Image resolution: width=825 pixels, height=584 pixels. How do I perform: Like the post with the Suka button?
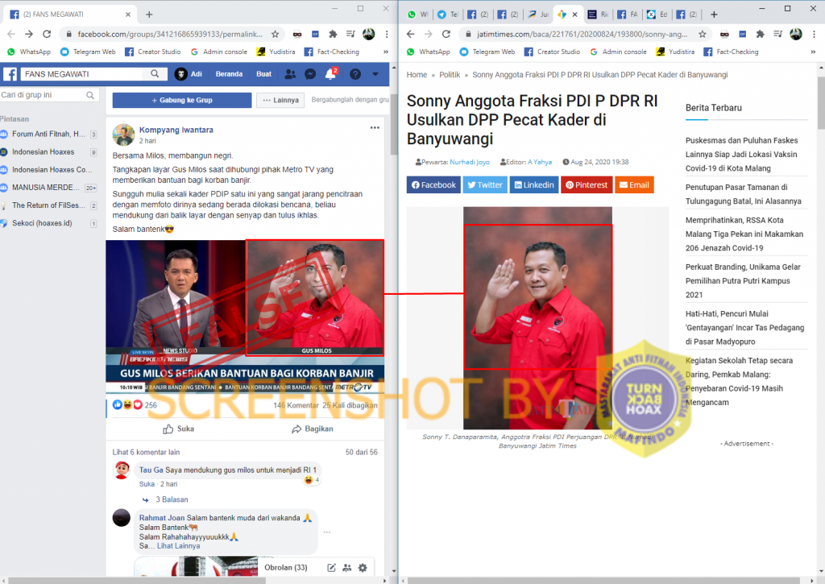[x=178, y=429]
